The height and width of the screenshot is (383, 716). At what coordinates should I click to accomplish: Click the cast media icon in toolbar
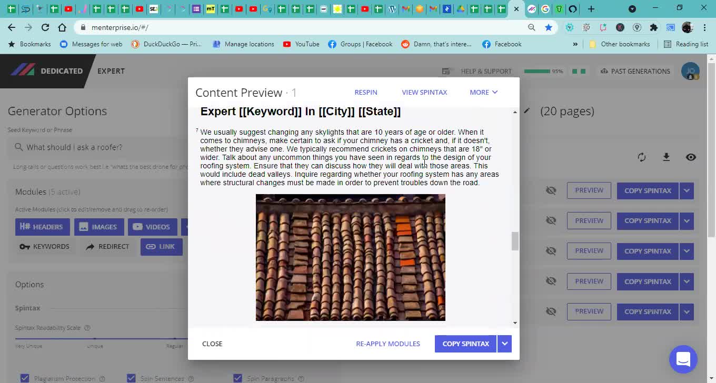click(671, 27)
